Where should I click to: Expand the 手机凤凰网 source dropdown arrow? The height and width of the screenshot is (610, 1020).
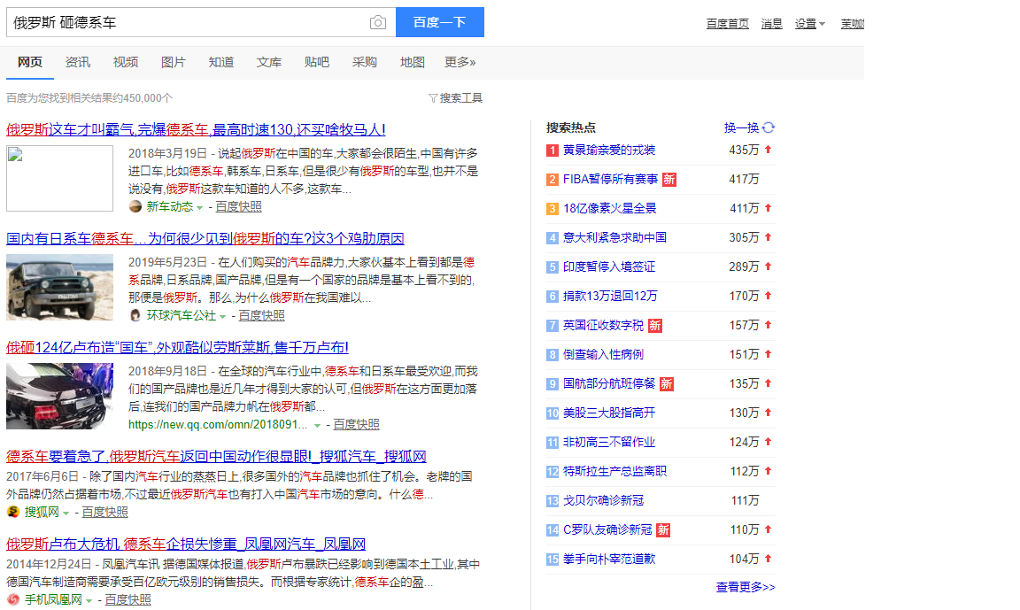coord(89,601)
